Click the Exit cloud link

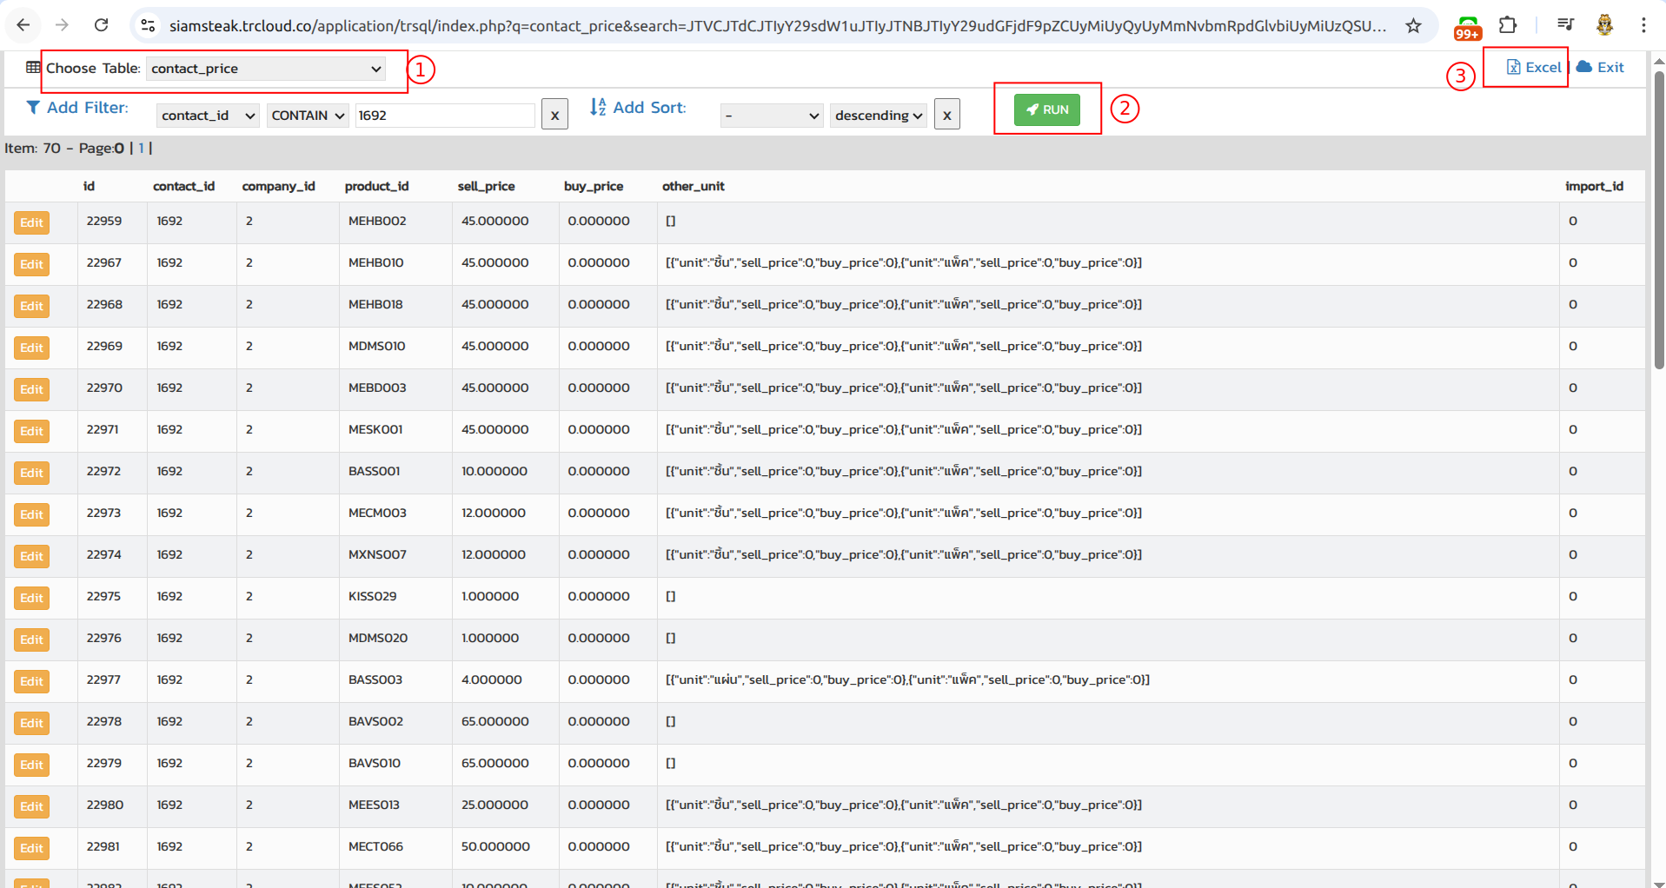[x=1600, y=68]
